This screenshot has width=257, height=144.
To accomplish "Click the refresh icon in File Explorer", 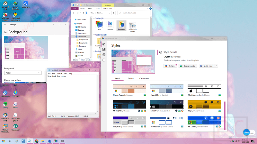I will (113, 13).
